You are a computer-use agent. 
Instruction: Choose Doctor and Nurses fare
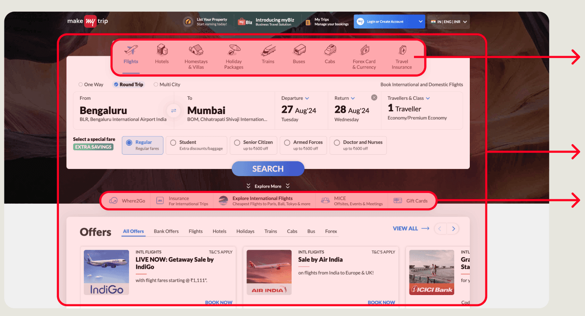pos(358,145)
